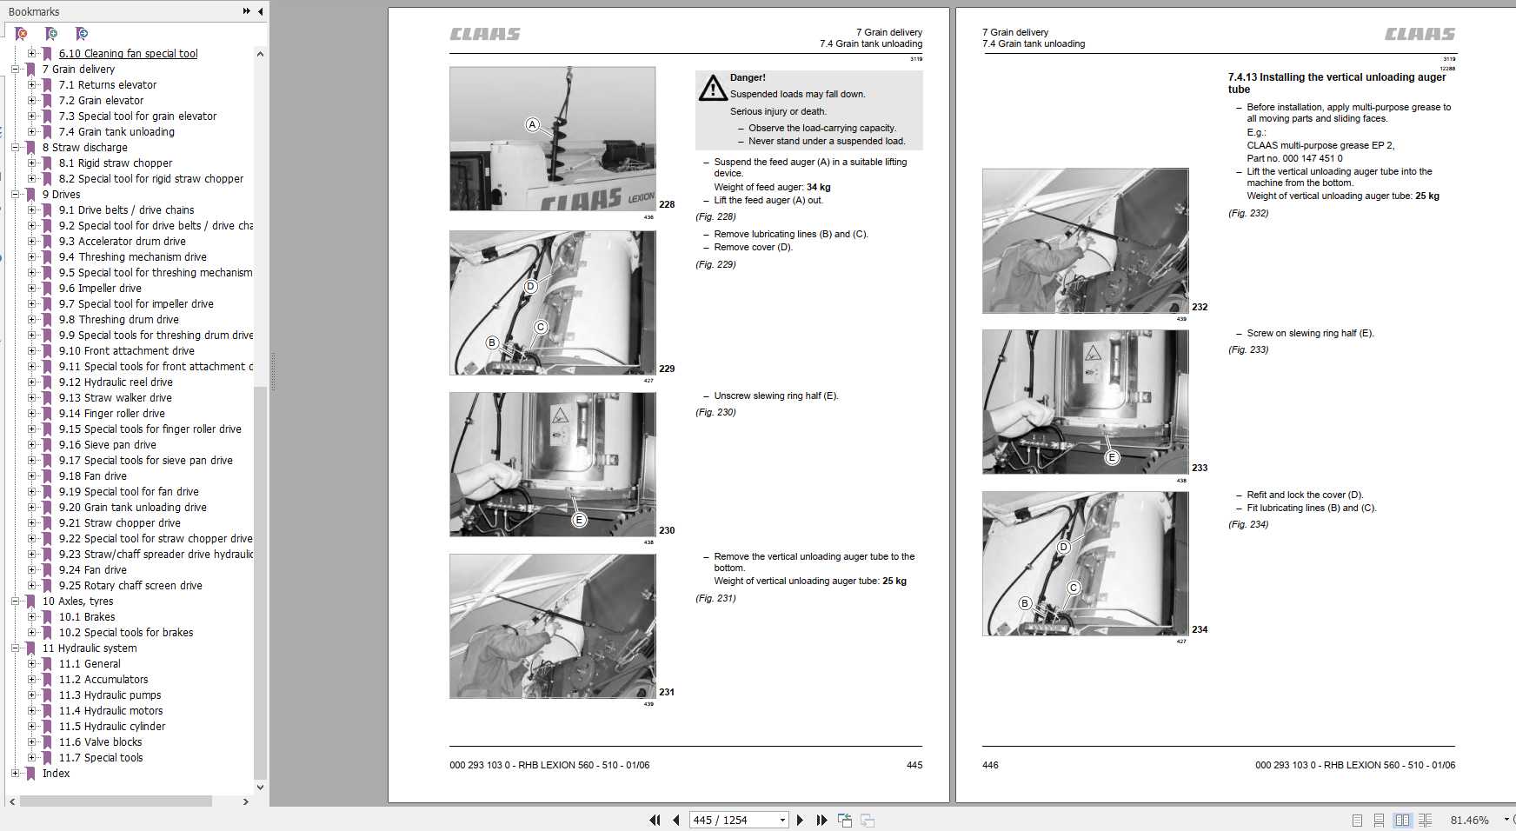
Task: Click the add new bookmark icon
Action: tap(51, 34)
